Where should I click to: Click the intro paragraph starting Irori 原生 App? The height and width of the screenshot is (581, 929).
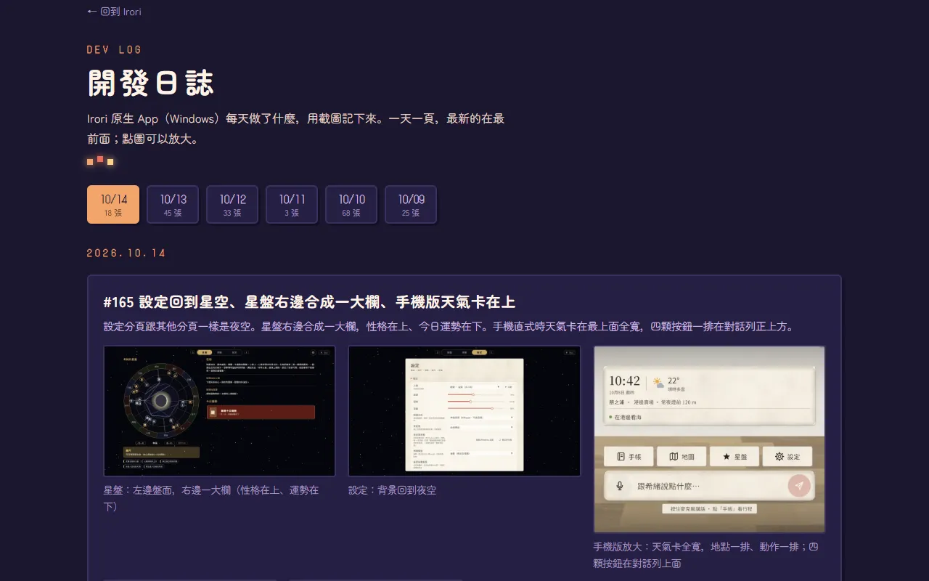pos(296,129)
